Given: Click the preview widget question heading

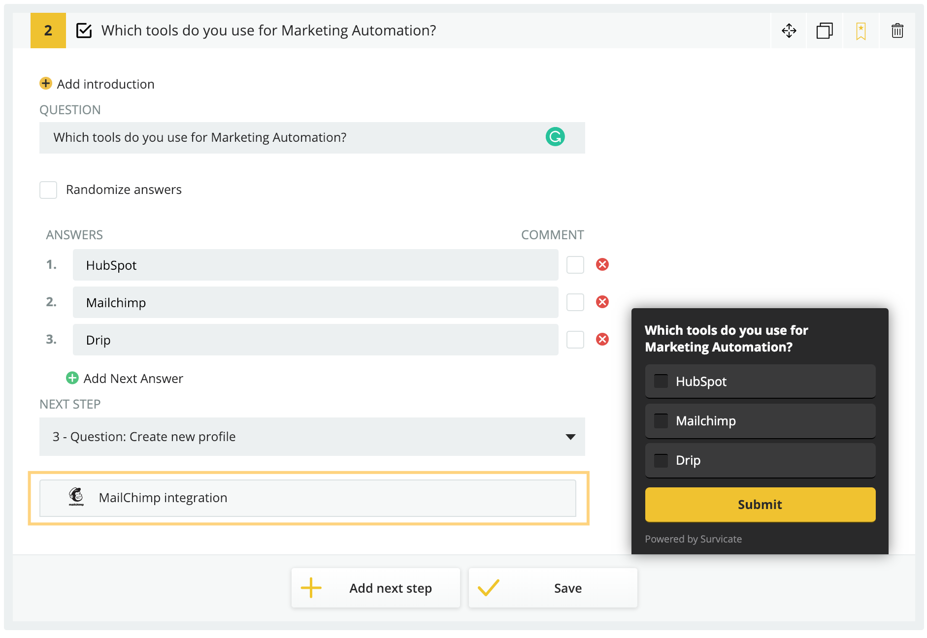Looking at the screenshot, I should coord(727,339).
